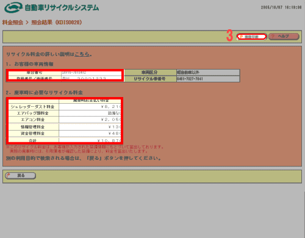Go back with the 戻る button

(21, 176)
